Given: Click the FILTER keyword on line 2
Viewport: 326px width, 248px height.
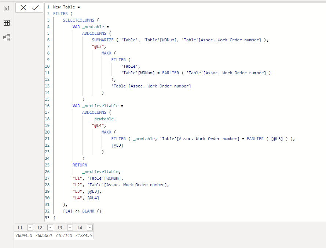Looking at the screenshot, I should tap(60, 14).
